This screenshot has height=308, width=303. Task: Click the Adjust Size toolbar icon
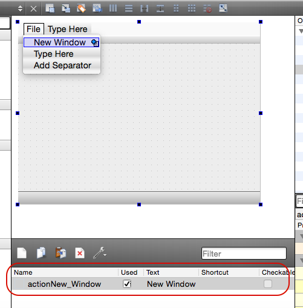(x=223, y=8)
